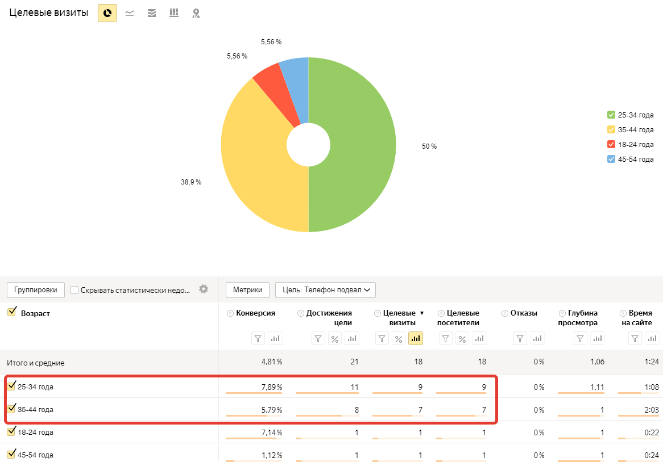
Task: Switch to the line chart view icon
Action: tap(130, 13)
